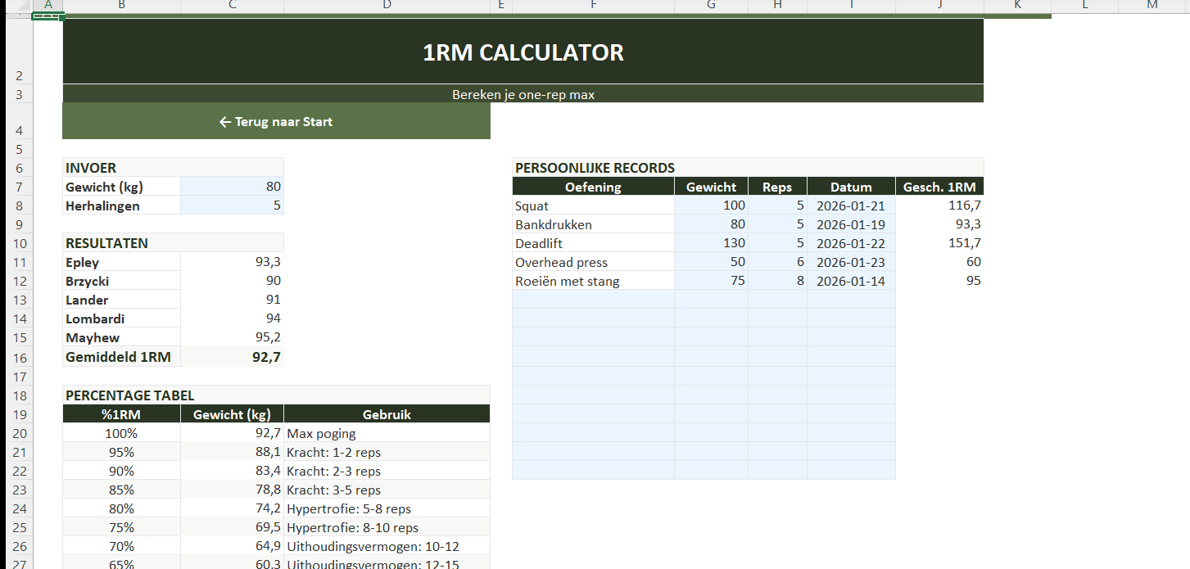Click the Terug naar Start button
This screenshot has width=1190, height=569.
click(x=276, y=122)
